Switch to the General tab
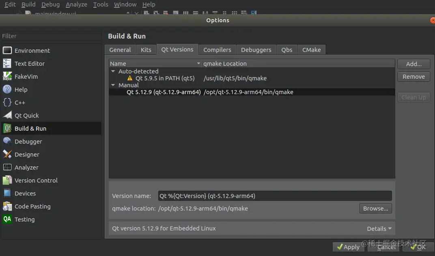 click(120, 50)
